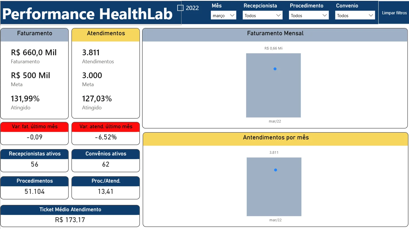This screenshot has width=409, height=229.
Task: Click the -0,09 variation value
Action: (34, 137)
